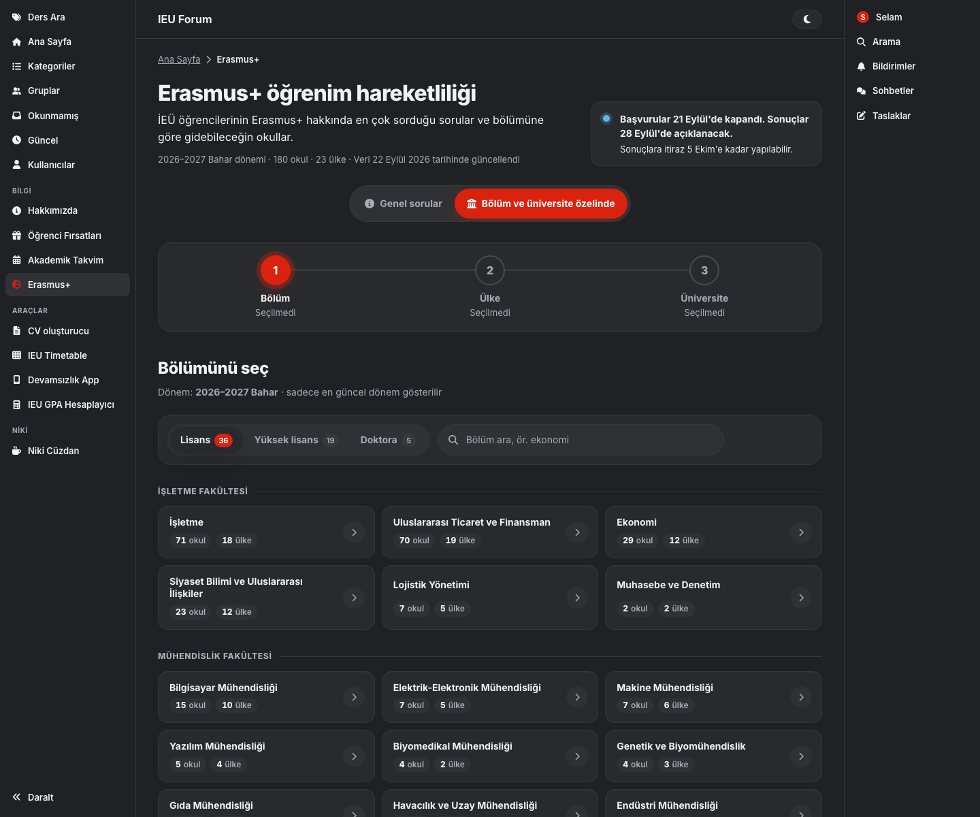This screenshot has width=980, height=817.
Task: Expand Makine Mühendisliği chevron
Action: pyautogui.click(x=801, y=697)
